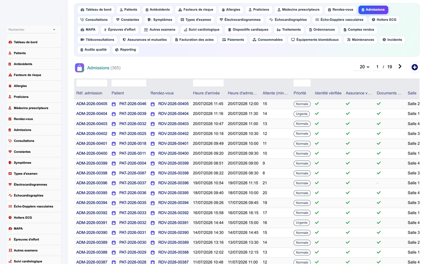Open patient link PAT-2026-0039
This screenshot has width=427, height=264.
tap(133, 114)
